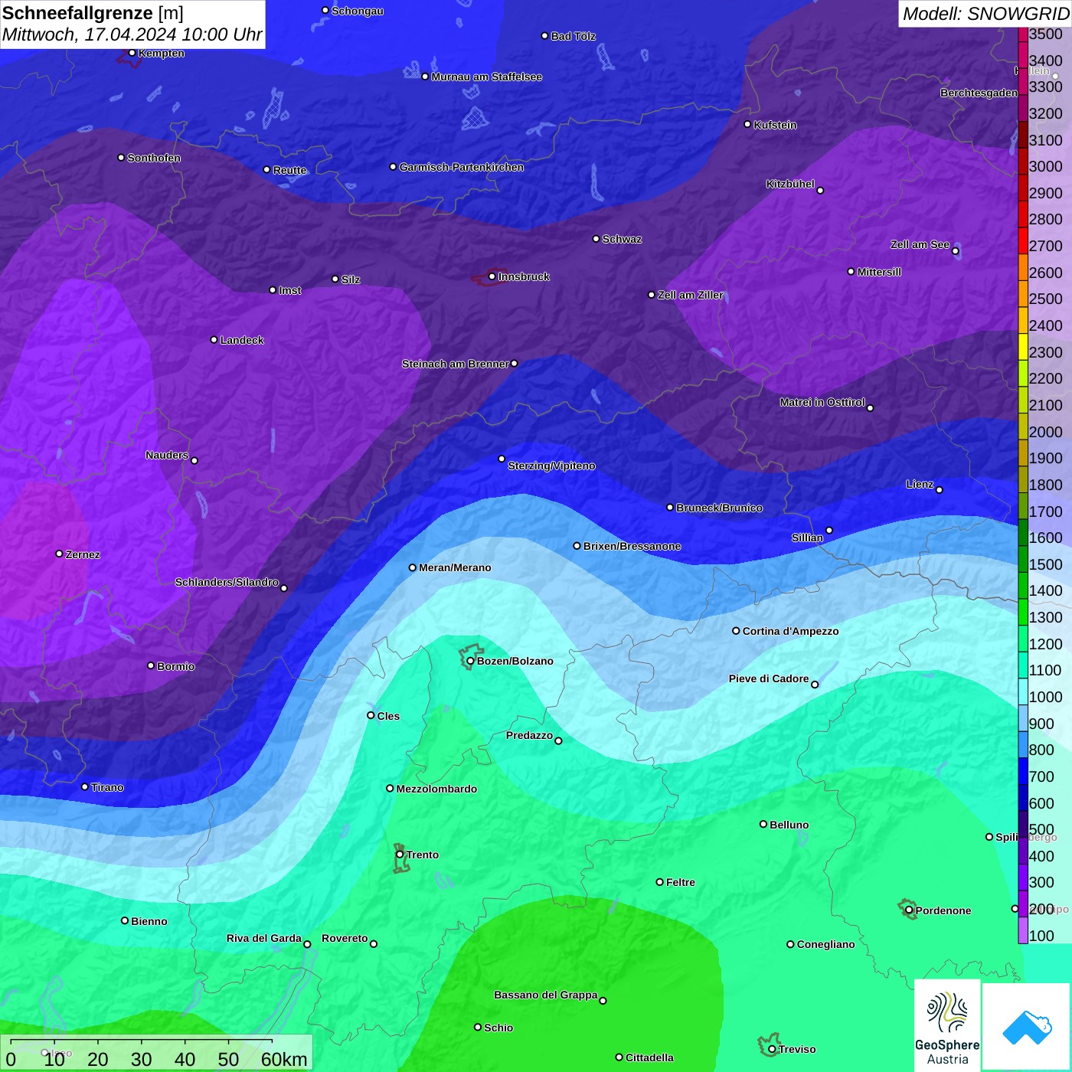Image resolution: width=1072 pixels, height=1072 pixels.
Task: Click the Zell am Ziller label
Action: (x=691, y=295)
